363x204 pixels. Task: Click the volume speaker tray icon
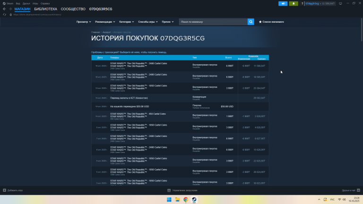pyautogui.click(x=344, y=200)
